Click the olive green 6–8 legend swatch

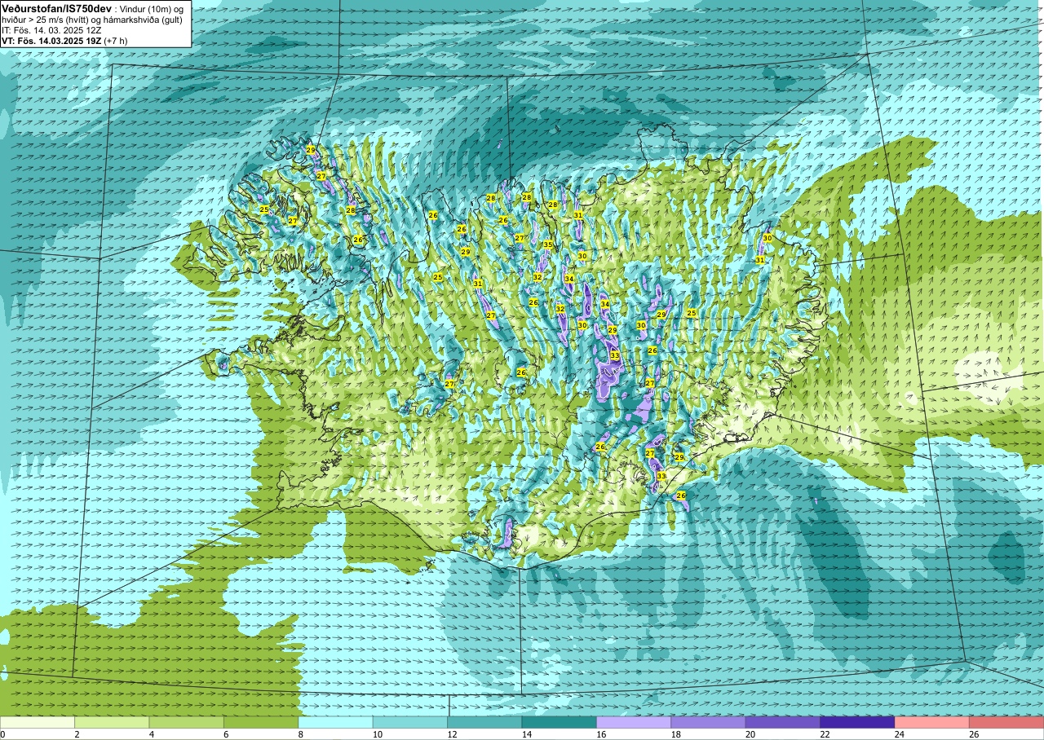point(261,723)
